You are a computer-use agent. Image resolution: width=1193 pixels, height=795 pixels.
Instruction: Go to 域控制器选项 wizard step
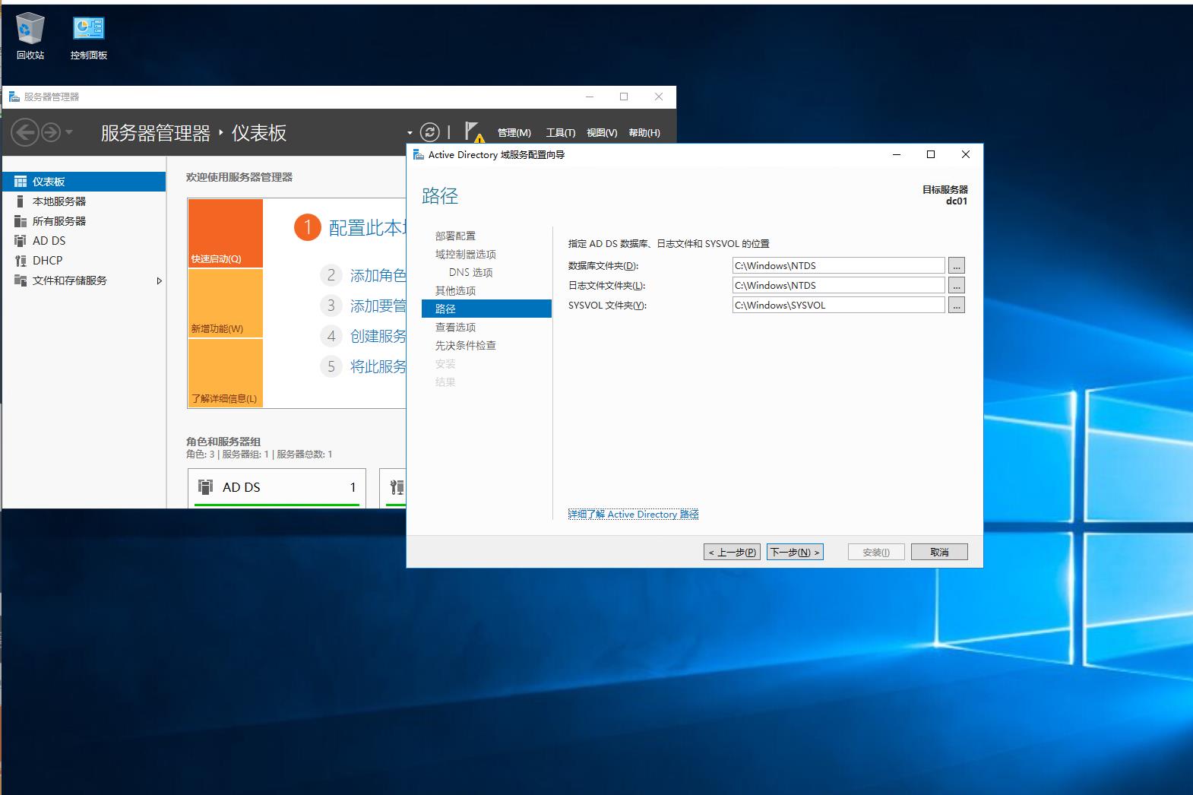pyautogui.click(x=465, y=255)
